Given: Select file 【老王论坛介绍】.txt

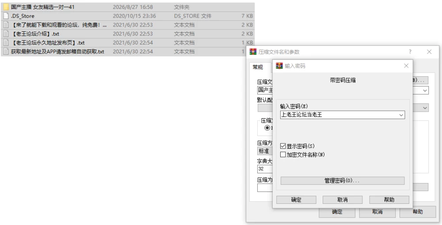Looking at the screenshot, I should [35, 34].
